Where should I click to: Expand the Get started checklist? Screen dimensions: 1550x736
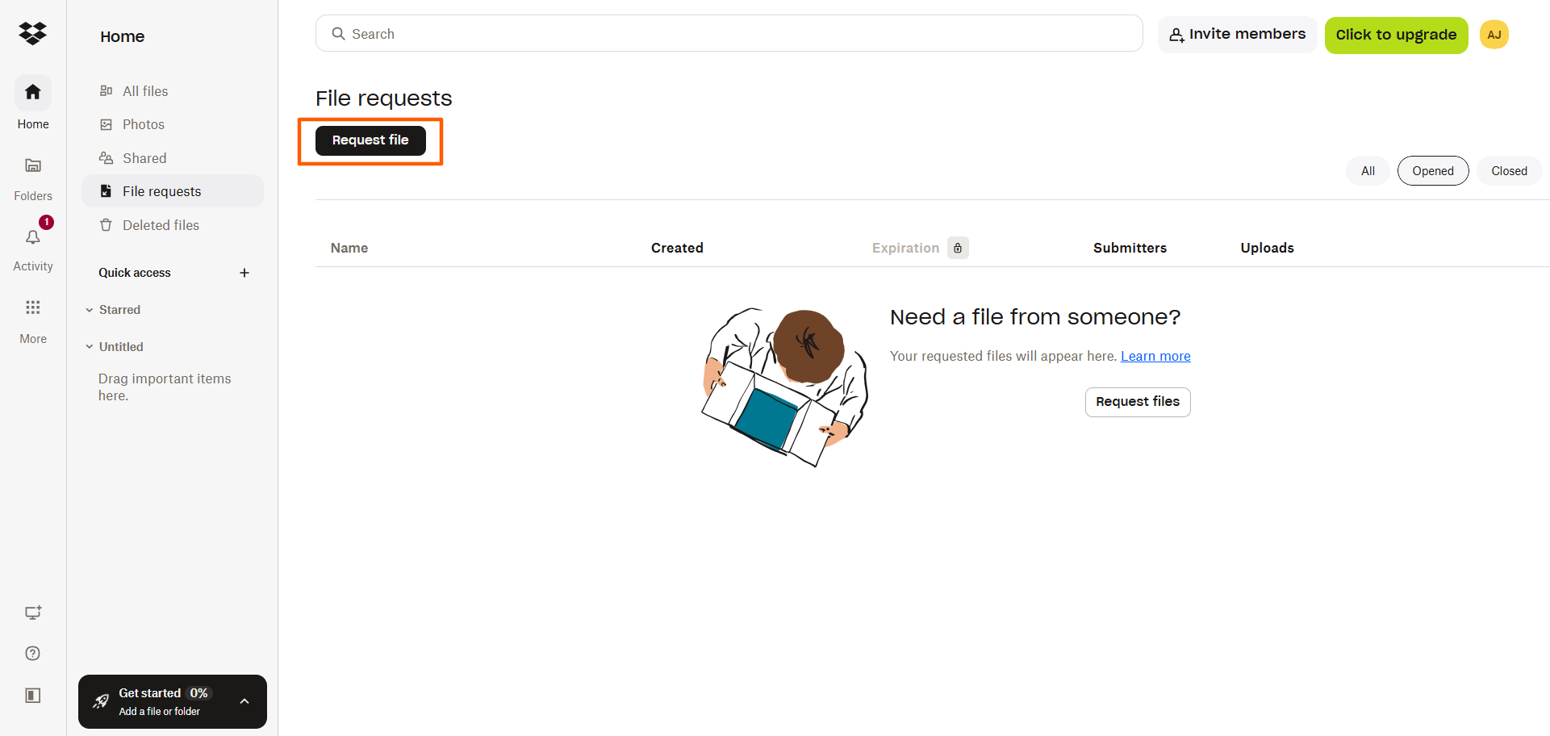[244, 701]
